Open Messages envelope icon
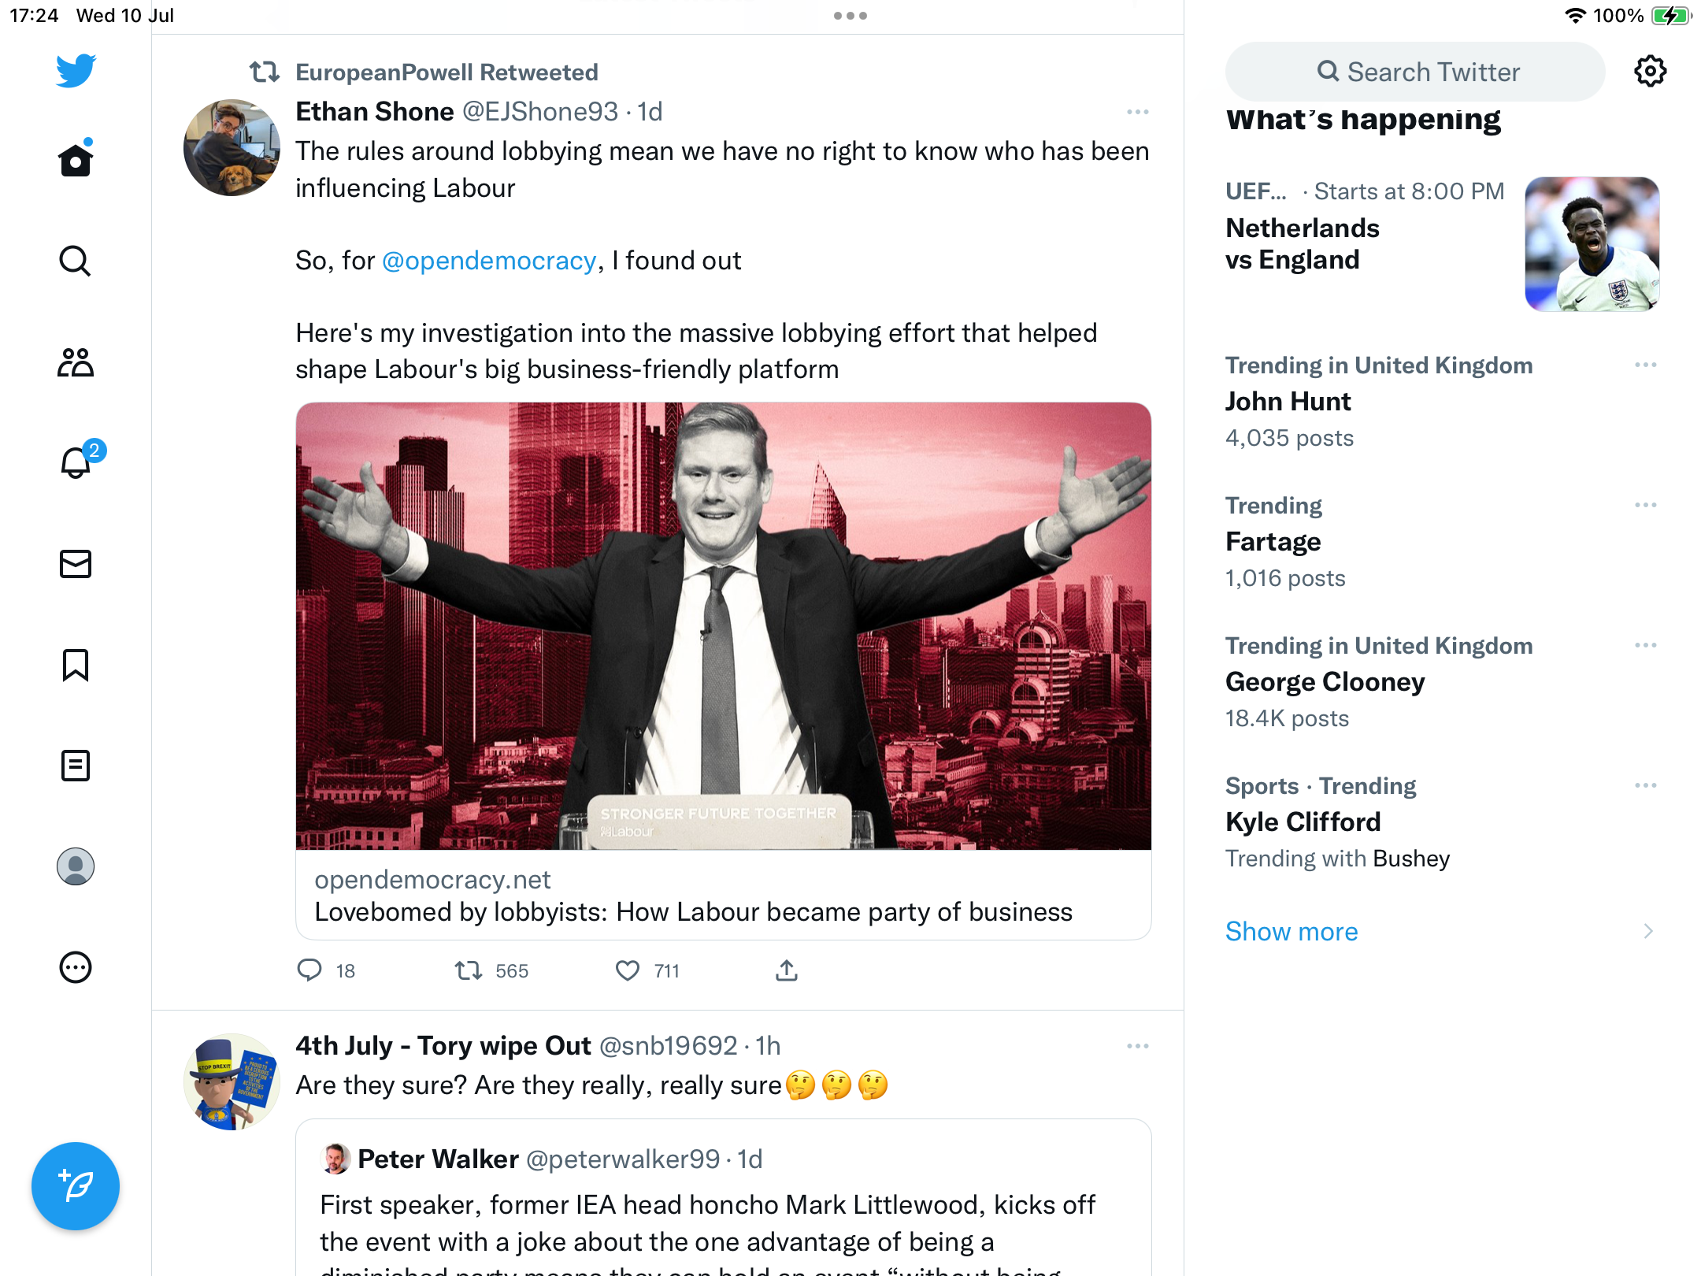The image size is (1701, 1276). coord(76,564)
